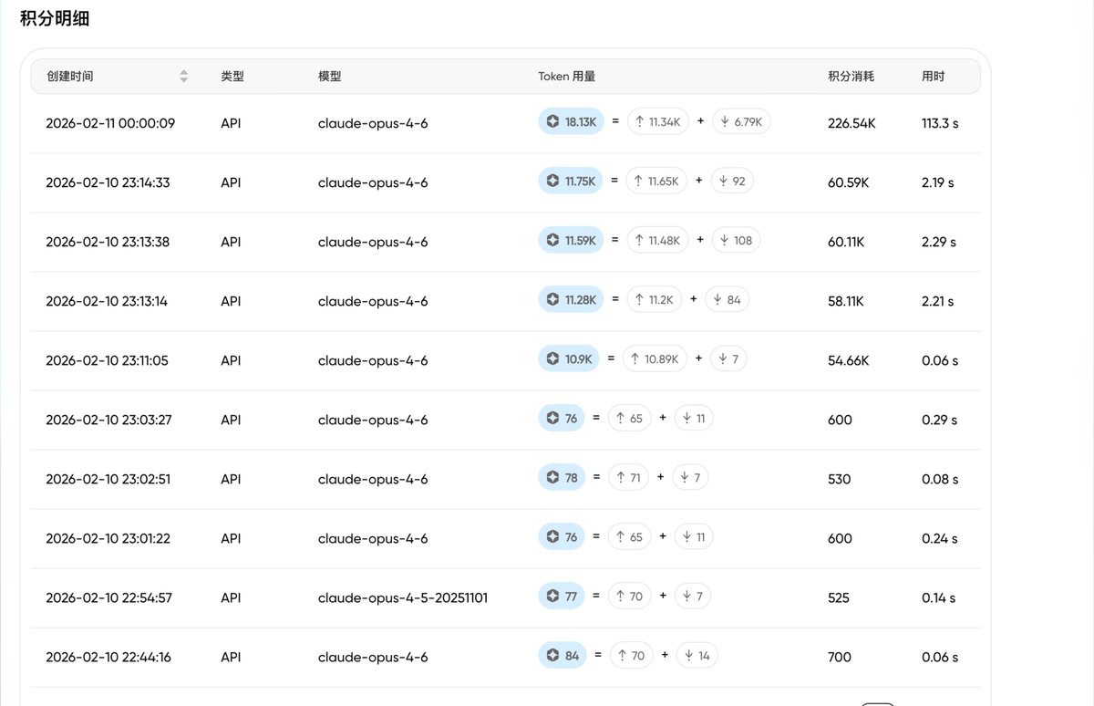Select the timestamp 2026-02-10 23:11:05
This screenshot has height=706, width=1094.
point(107,359)
